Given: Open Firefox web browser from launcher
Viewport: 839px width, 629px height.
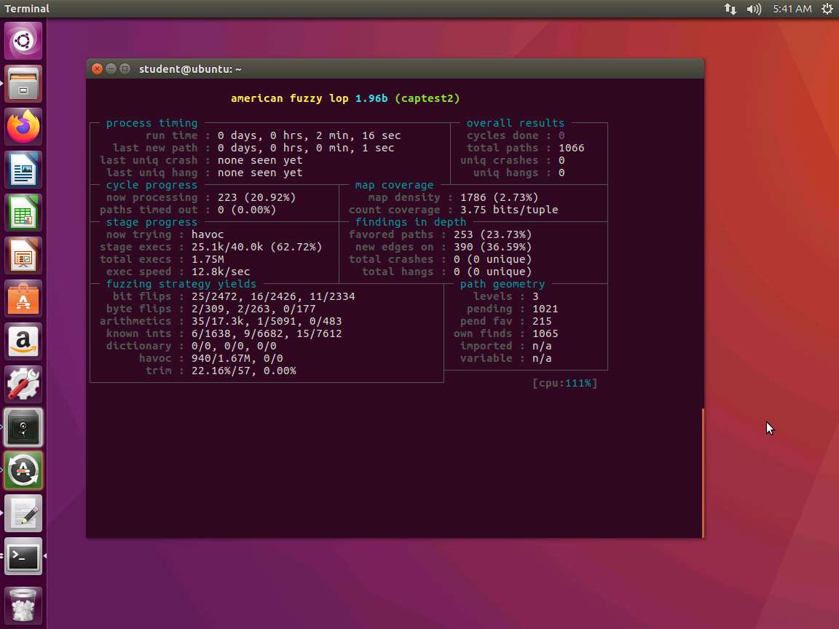Looking at the screenshot, I should (23, 127).
